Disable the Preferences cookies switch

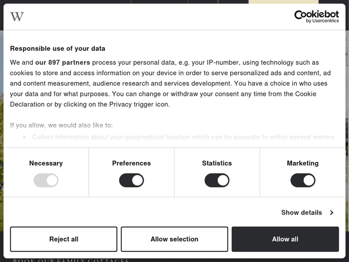[x=131, y=181]
